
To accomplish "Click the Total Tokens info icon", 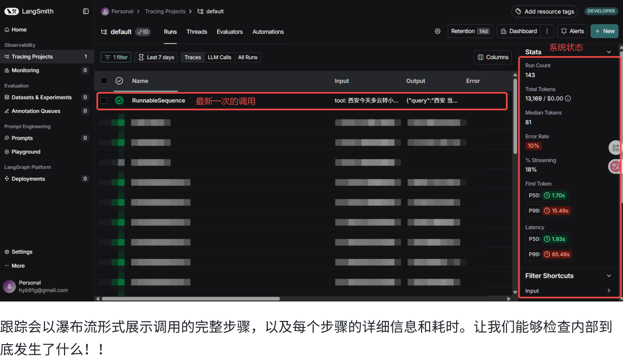I will pos(568,98).
